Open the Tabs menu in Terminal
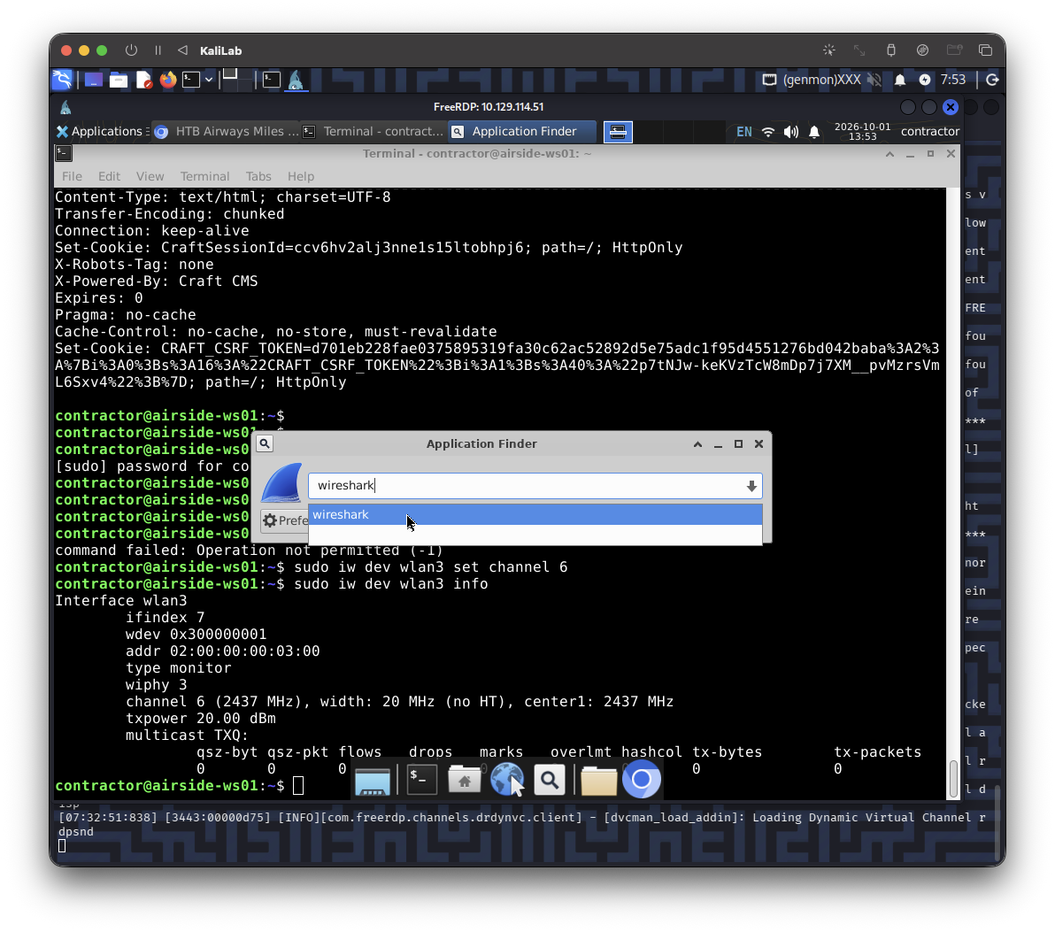1055x932 pixels. 258,176
